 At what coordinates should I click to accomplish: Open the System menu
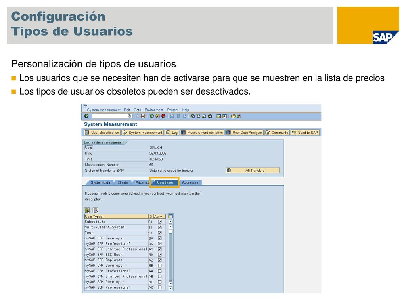(172, 110)
